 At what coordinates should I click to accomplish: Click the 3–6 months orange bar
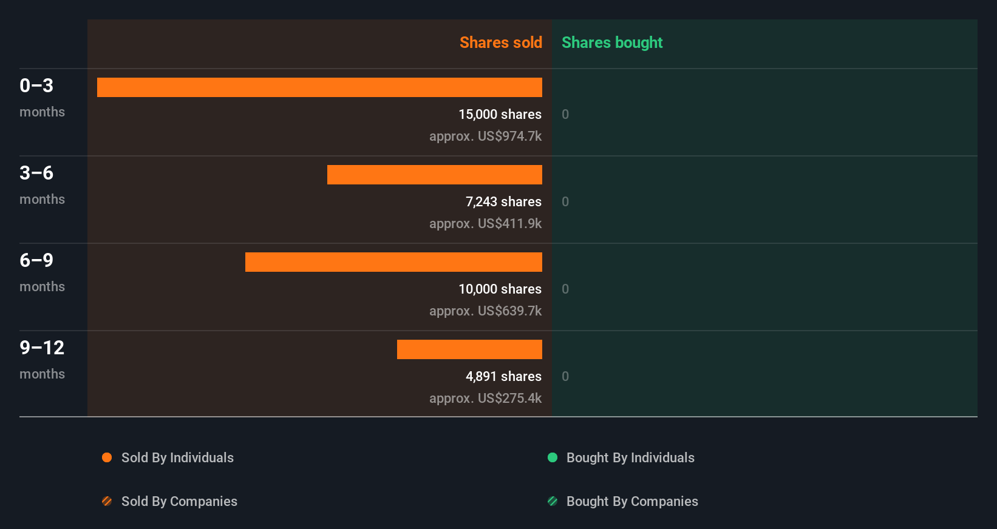coord(435,175)
